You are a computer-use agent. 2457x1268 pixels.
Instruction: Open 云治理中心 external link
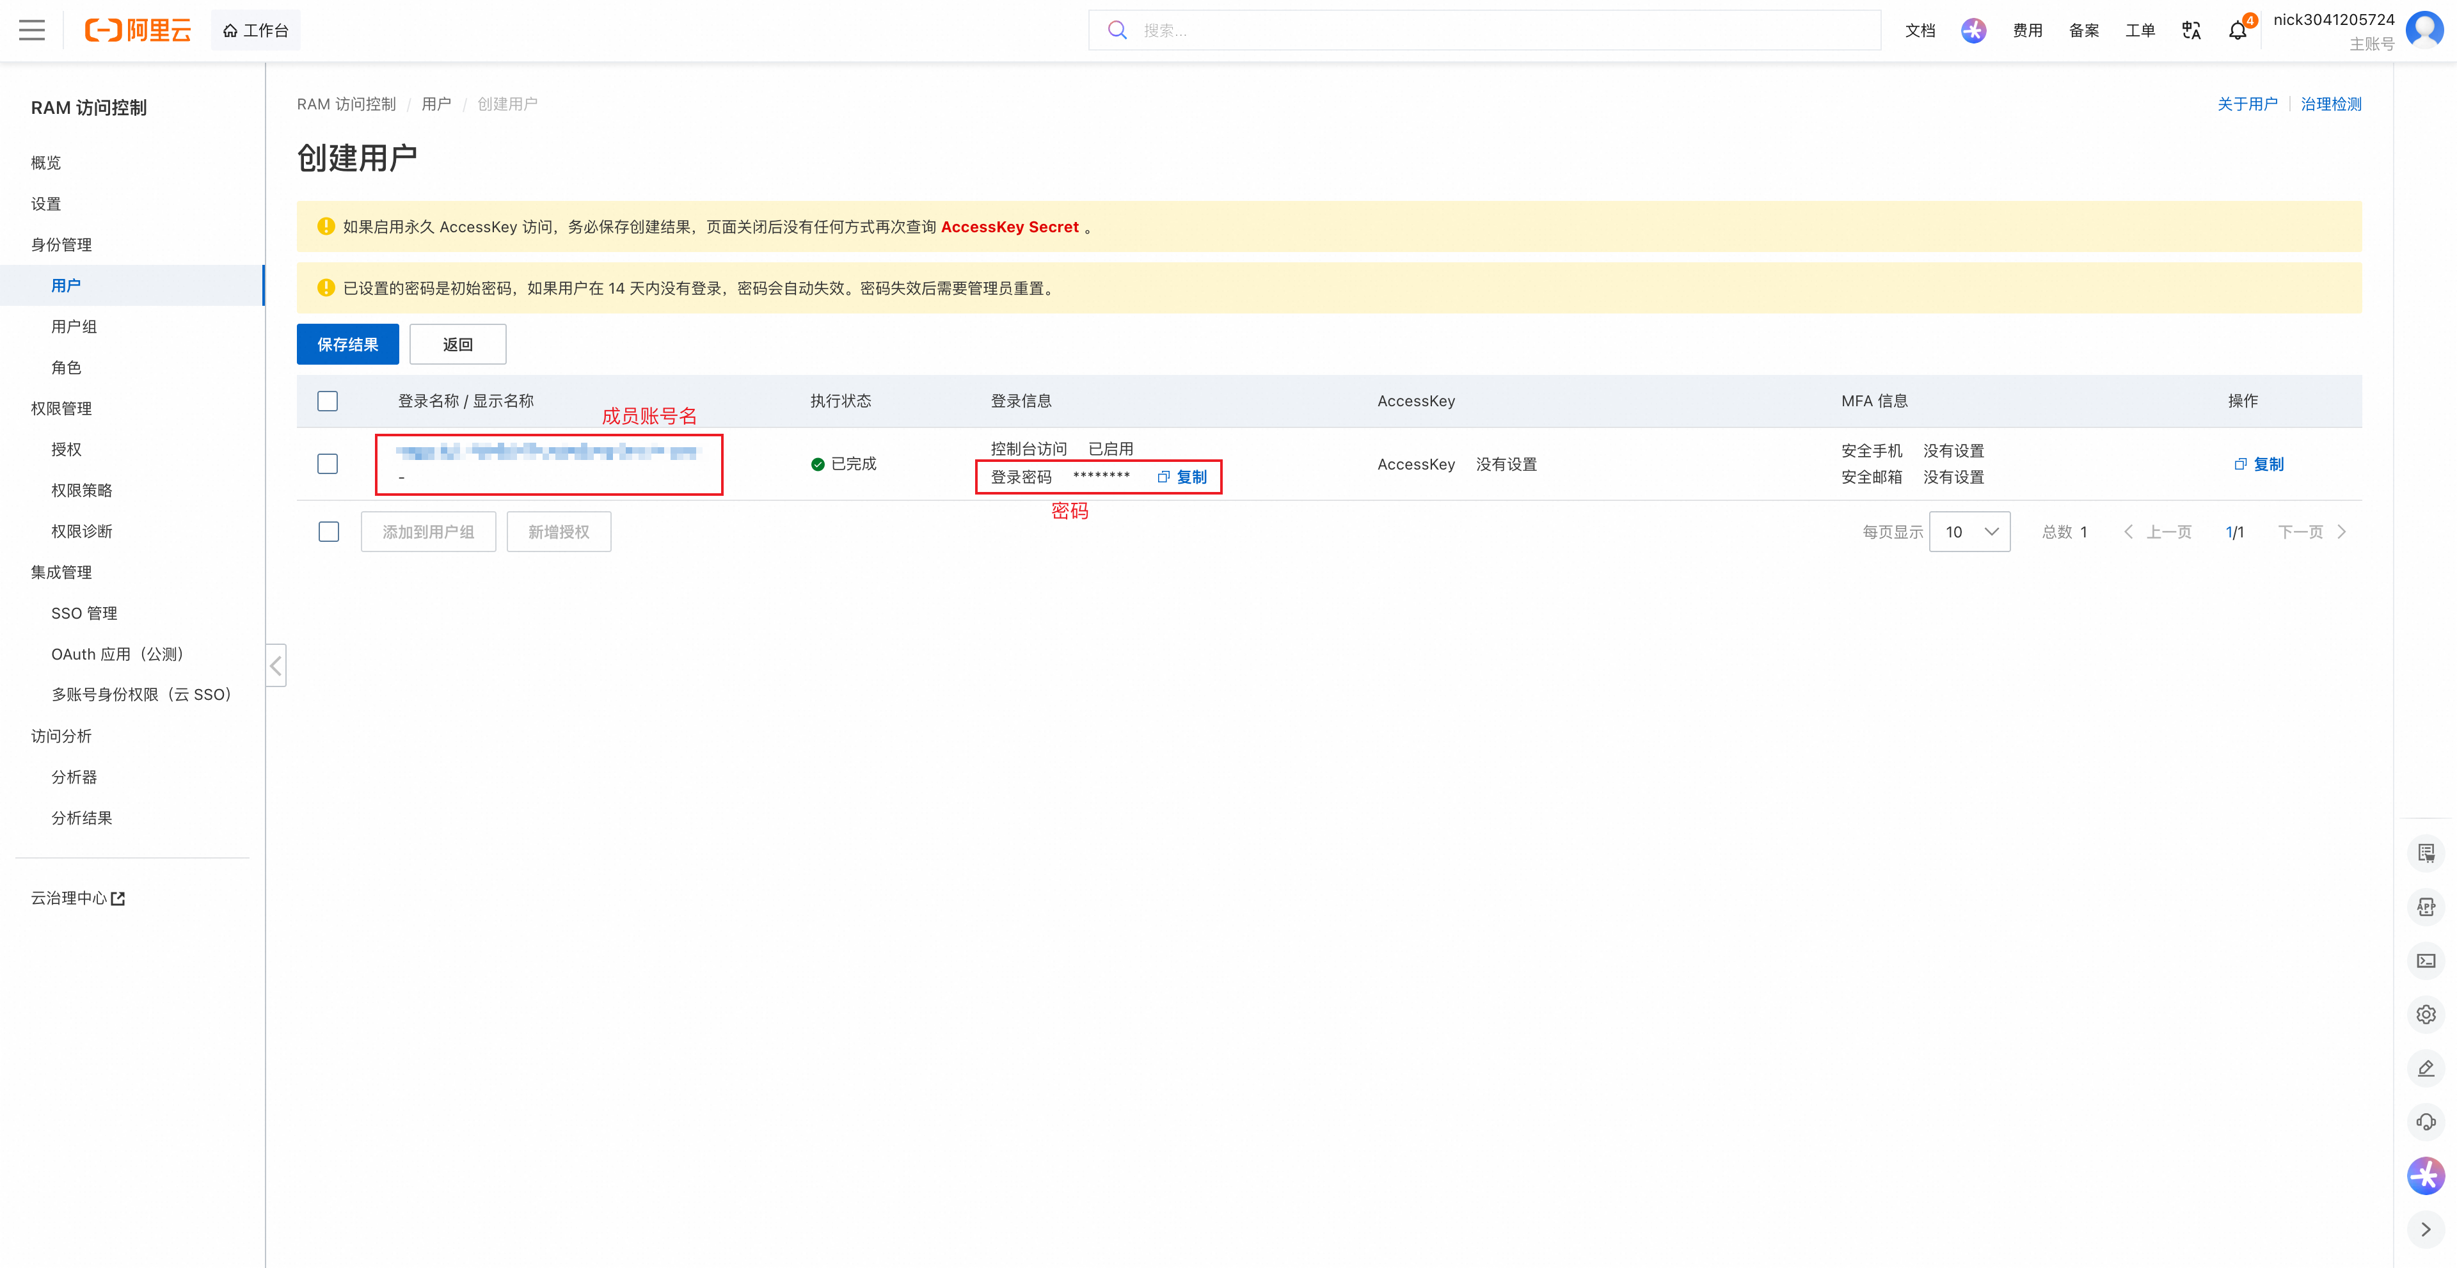click(78, 899)
